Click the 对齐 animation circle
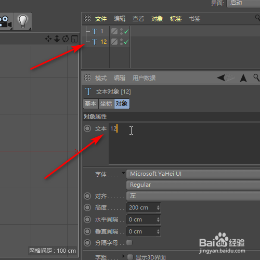The width and height of the screenshot is (260, 260). pyautogui.click(x=87, y=196)
